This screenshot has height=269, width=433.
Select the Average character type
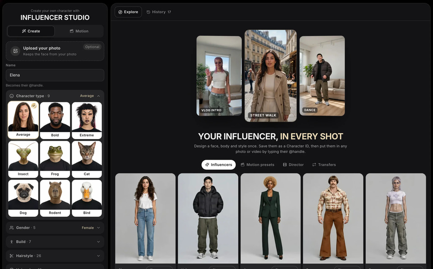(23, 120)
